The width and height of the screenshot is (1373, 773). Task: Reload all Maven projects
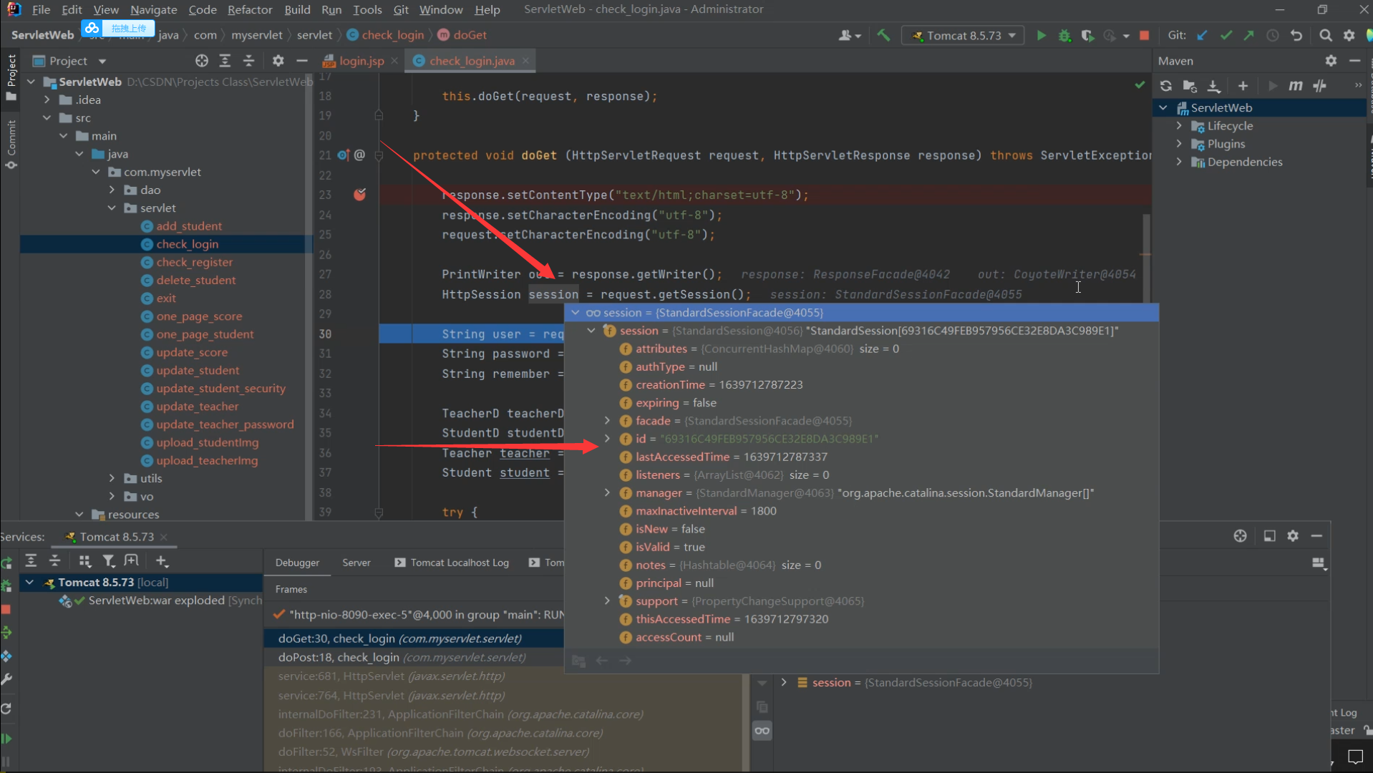point(1166,86)
